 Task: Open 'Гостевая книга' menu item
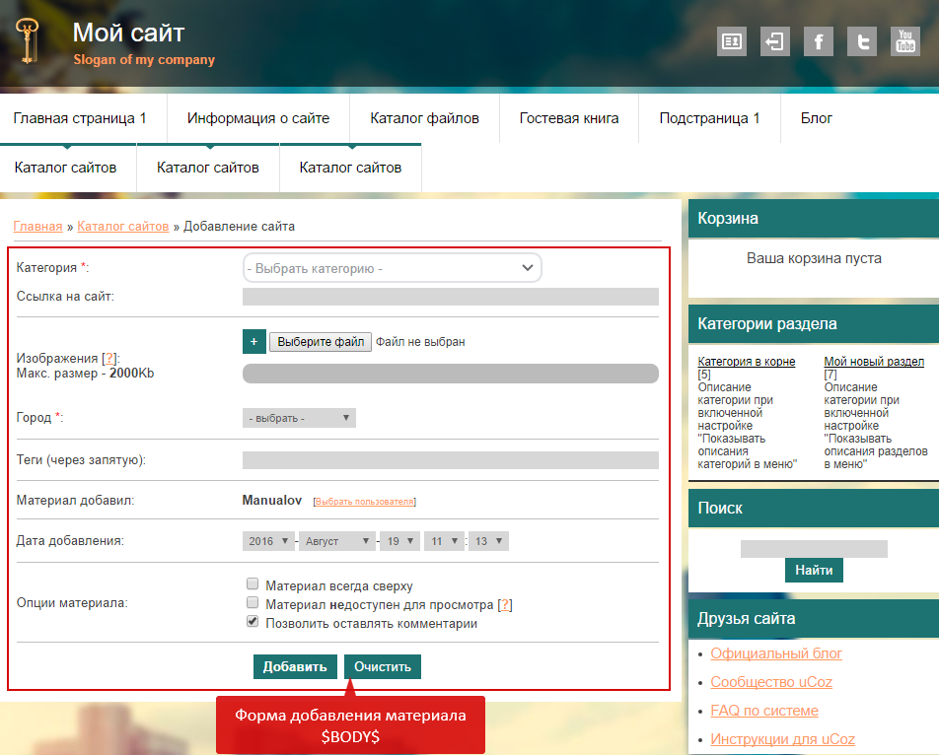pos(569,118)
